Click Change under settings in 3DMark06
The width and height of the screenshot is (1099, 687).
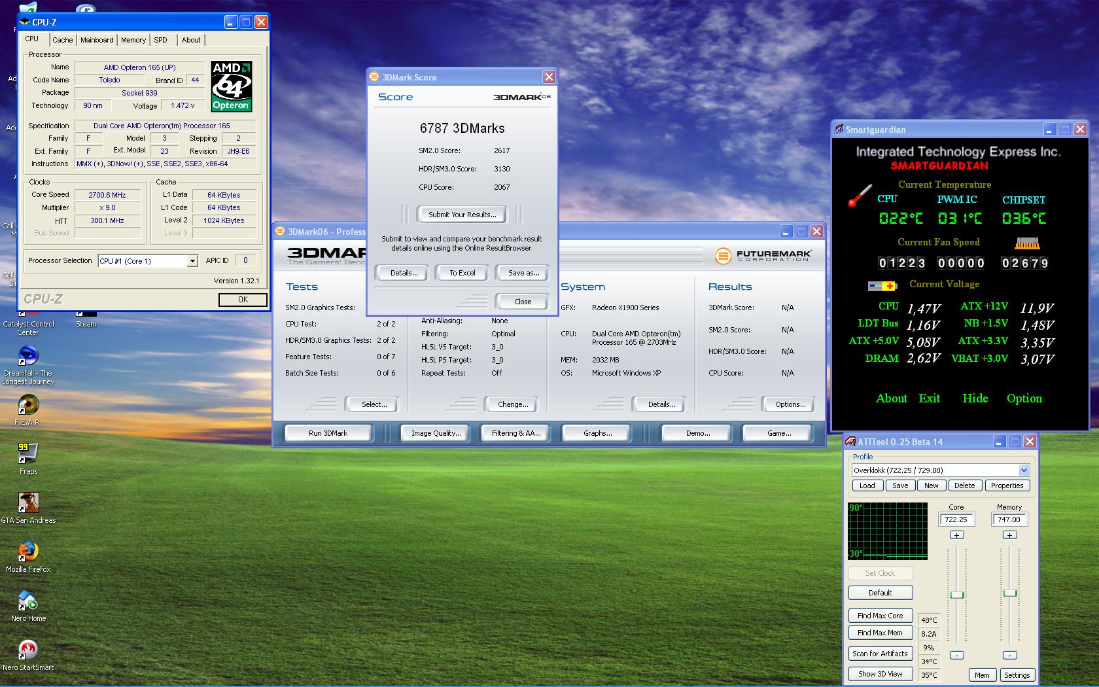(x=513, y=404)
